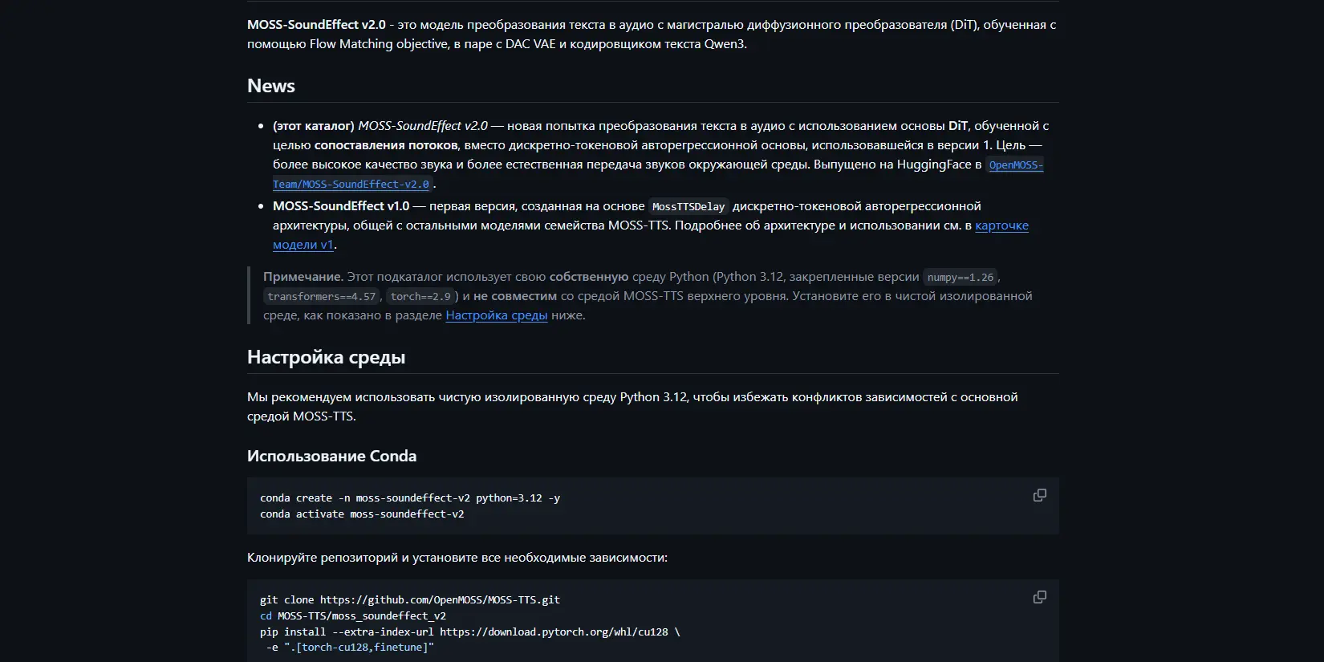The image size is (1324, 662).
Task: Click the git clone URL line
Action: click(410, 600)
